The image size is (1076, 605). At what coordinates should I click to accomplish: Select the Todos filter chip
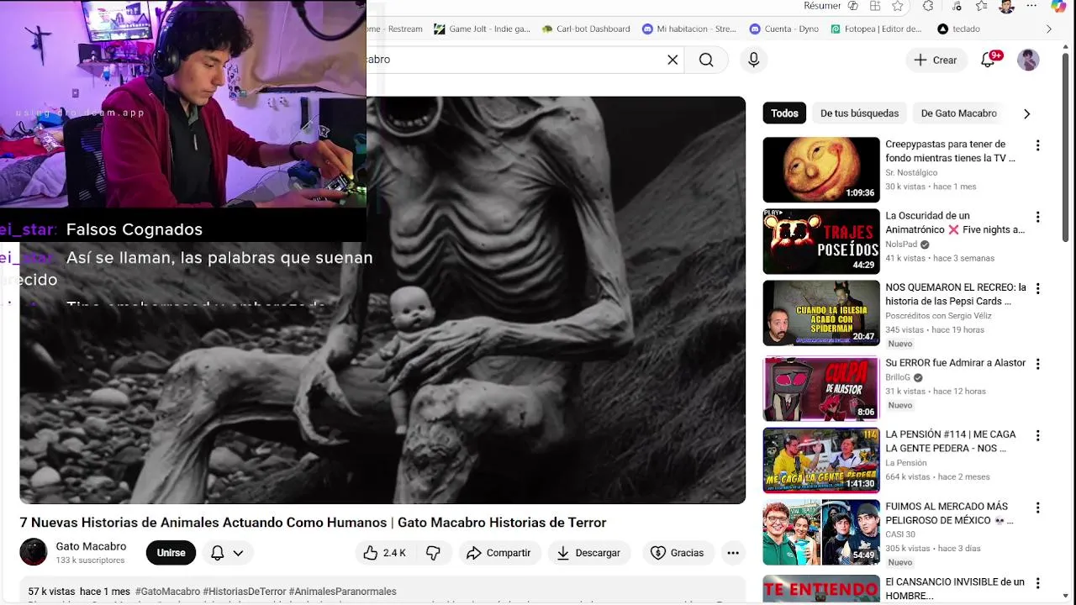tap(784, 113)
